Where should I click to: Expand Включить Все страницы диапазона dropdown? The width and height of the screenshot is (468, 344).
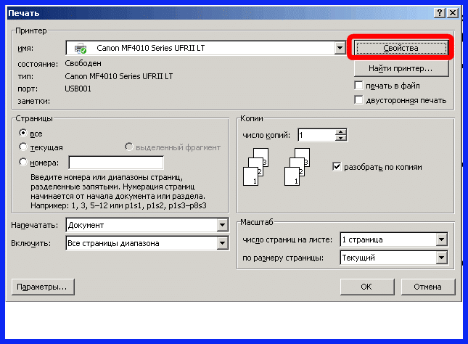pos(222,243)
